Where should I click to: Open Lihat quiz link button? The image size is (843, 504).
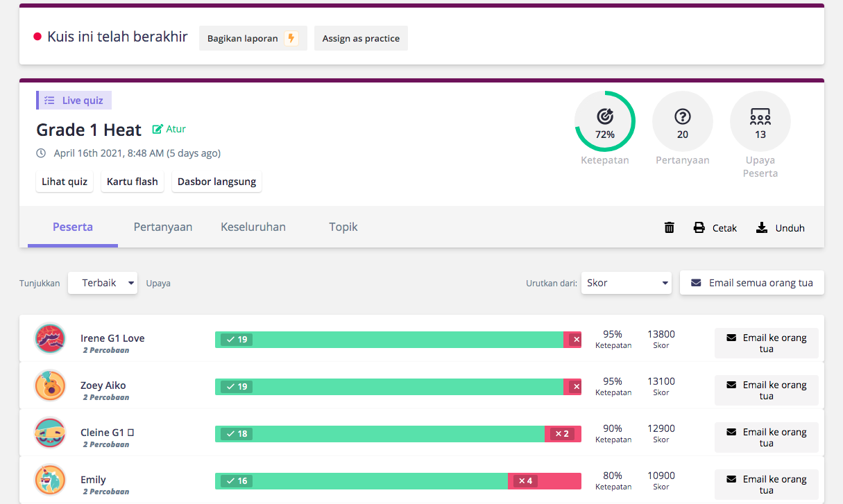click(65, 182)
